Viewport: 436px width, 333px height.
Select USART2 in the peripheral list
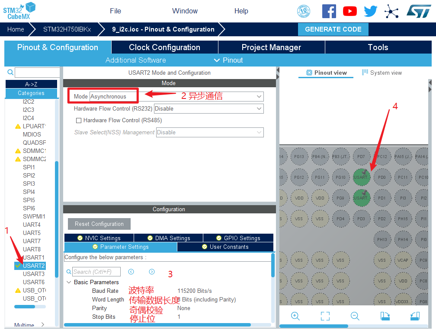[34, 266]
